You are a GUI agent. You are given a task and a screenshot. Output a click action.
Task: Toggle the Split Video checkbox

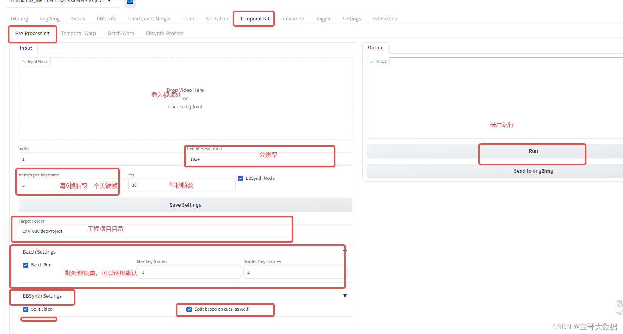26,309
